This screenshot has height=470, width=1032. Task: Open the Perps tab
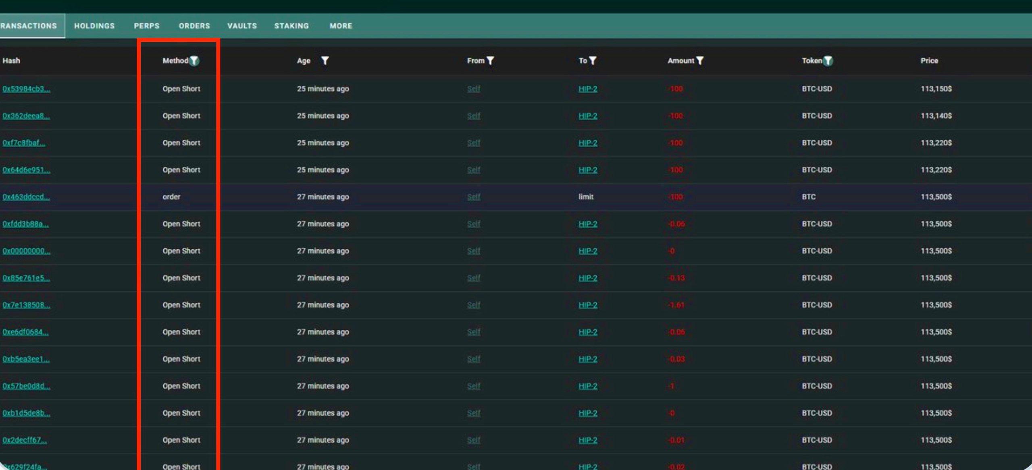coord(147,26)
